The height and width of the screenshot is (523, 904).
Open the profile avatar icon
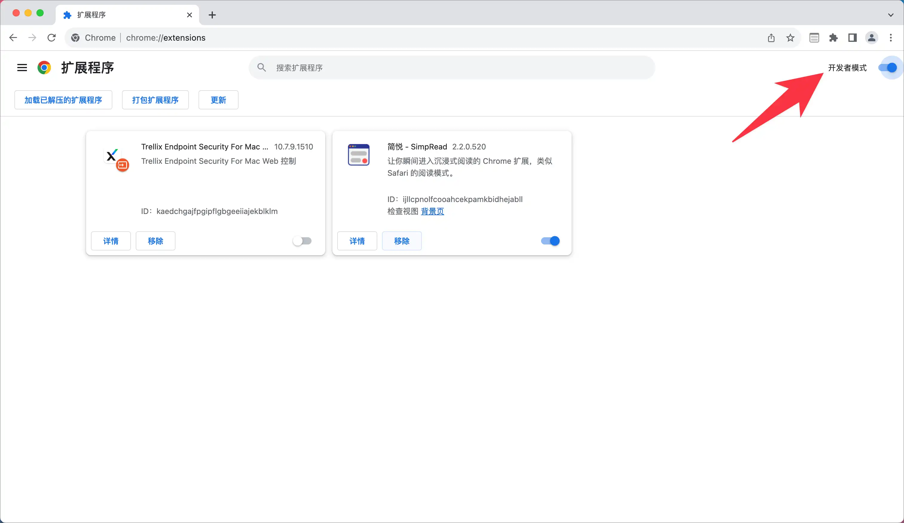pos(871,38)
